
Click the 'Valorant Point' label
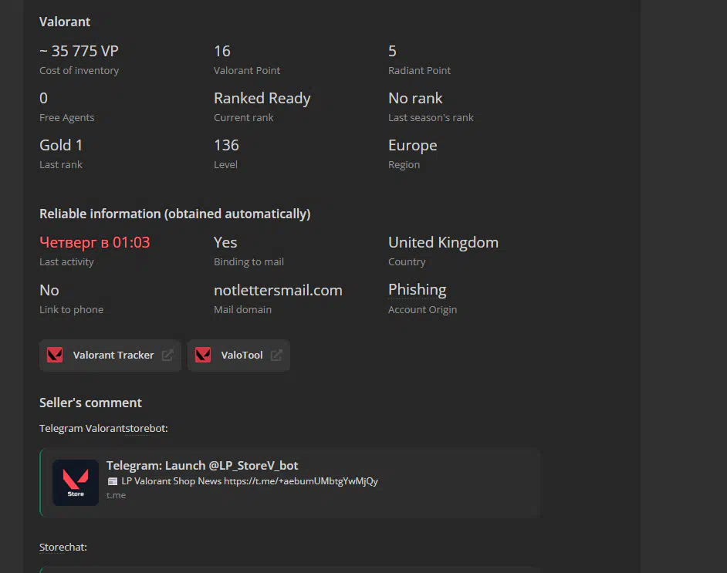[247, 70]
